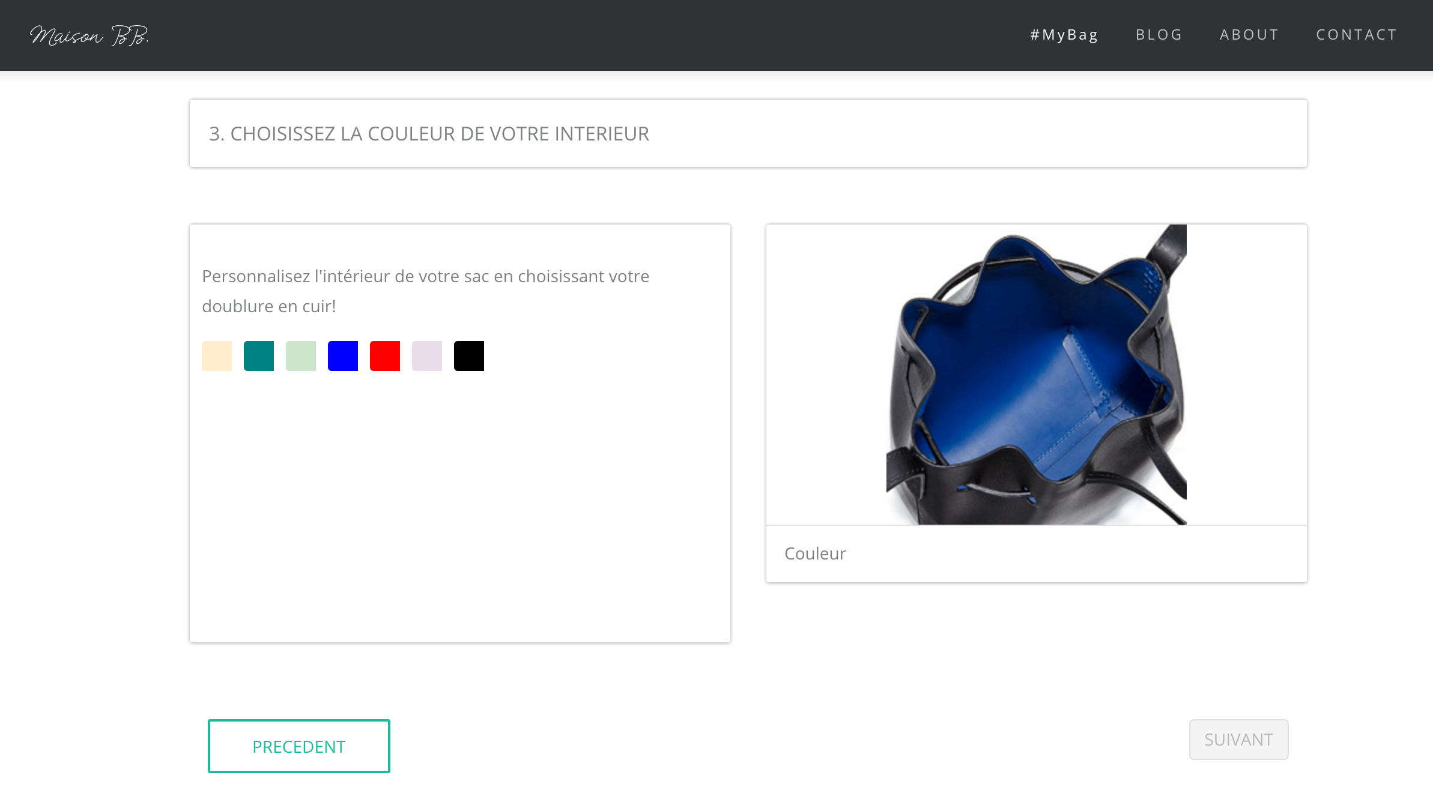Open the ABOUT page

coord(1249,35)
